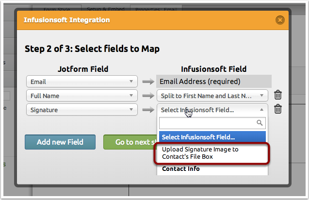This screenshot has height=200, width=309.
Task: Focus the dropdown search input box
Action: pyautogui.click(x=212, y=123)
